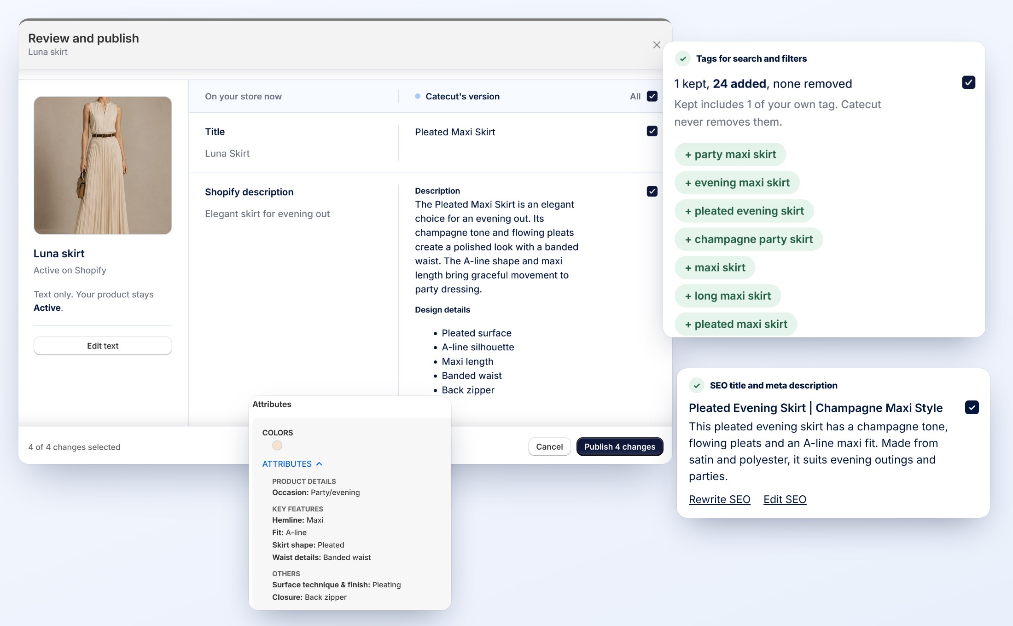Click the Occasion: Party/evening attribute
Screen dimensions: 1013x626
click(x=316, y=493)
